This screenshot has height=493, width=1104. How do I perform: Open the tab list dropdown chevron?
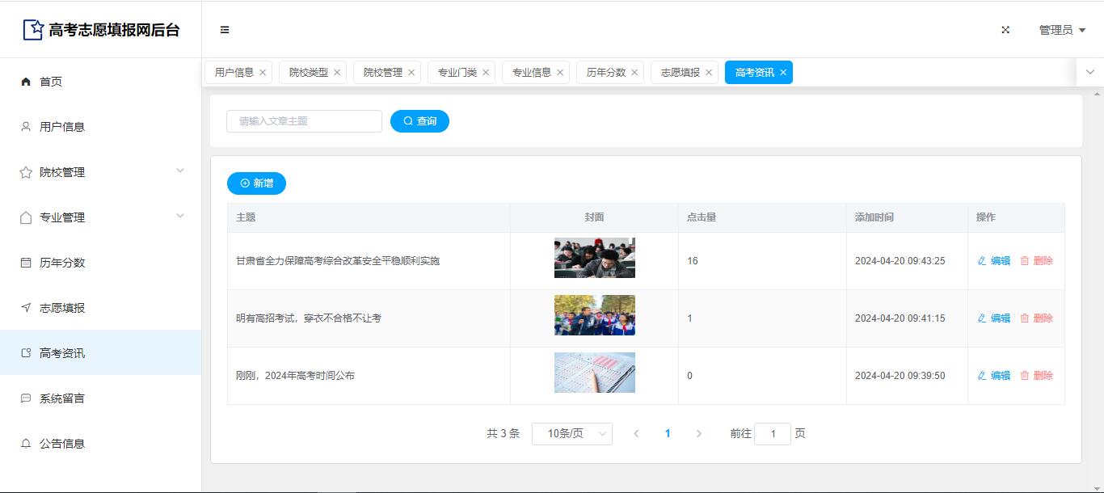coord(1089,72)
